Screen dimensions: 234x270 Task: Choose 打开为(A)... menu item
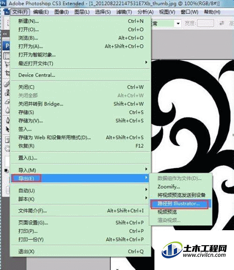pyautogui.click(x=80, y=46)
